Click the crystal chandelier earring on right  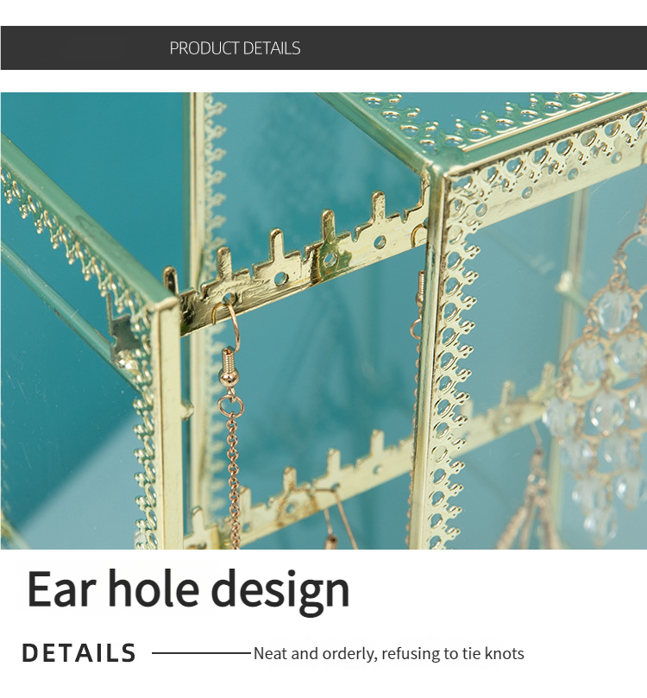pyautogui.click(x=604, y=388)
